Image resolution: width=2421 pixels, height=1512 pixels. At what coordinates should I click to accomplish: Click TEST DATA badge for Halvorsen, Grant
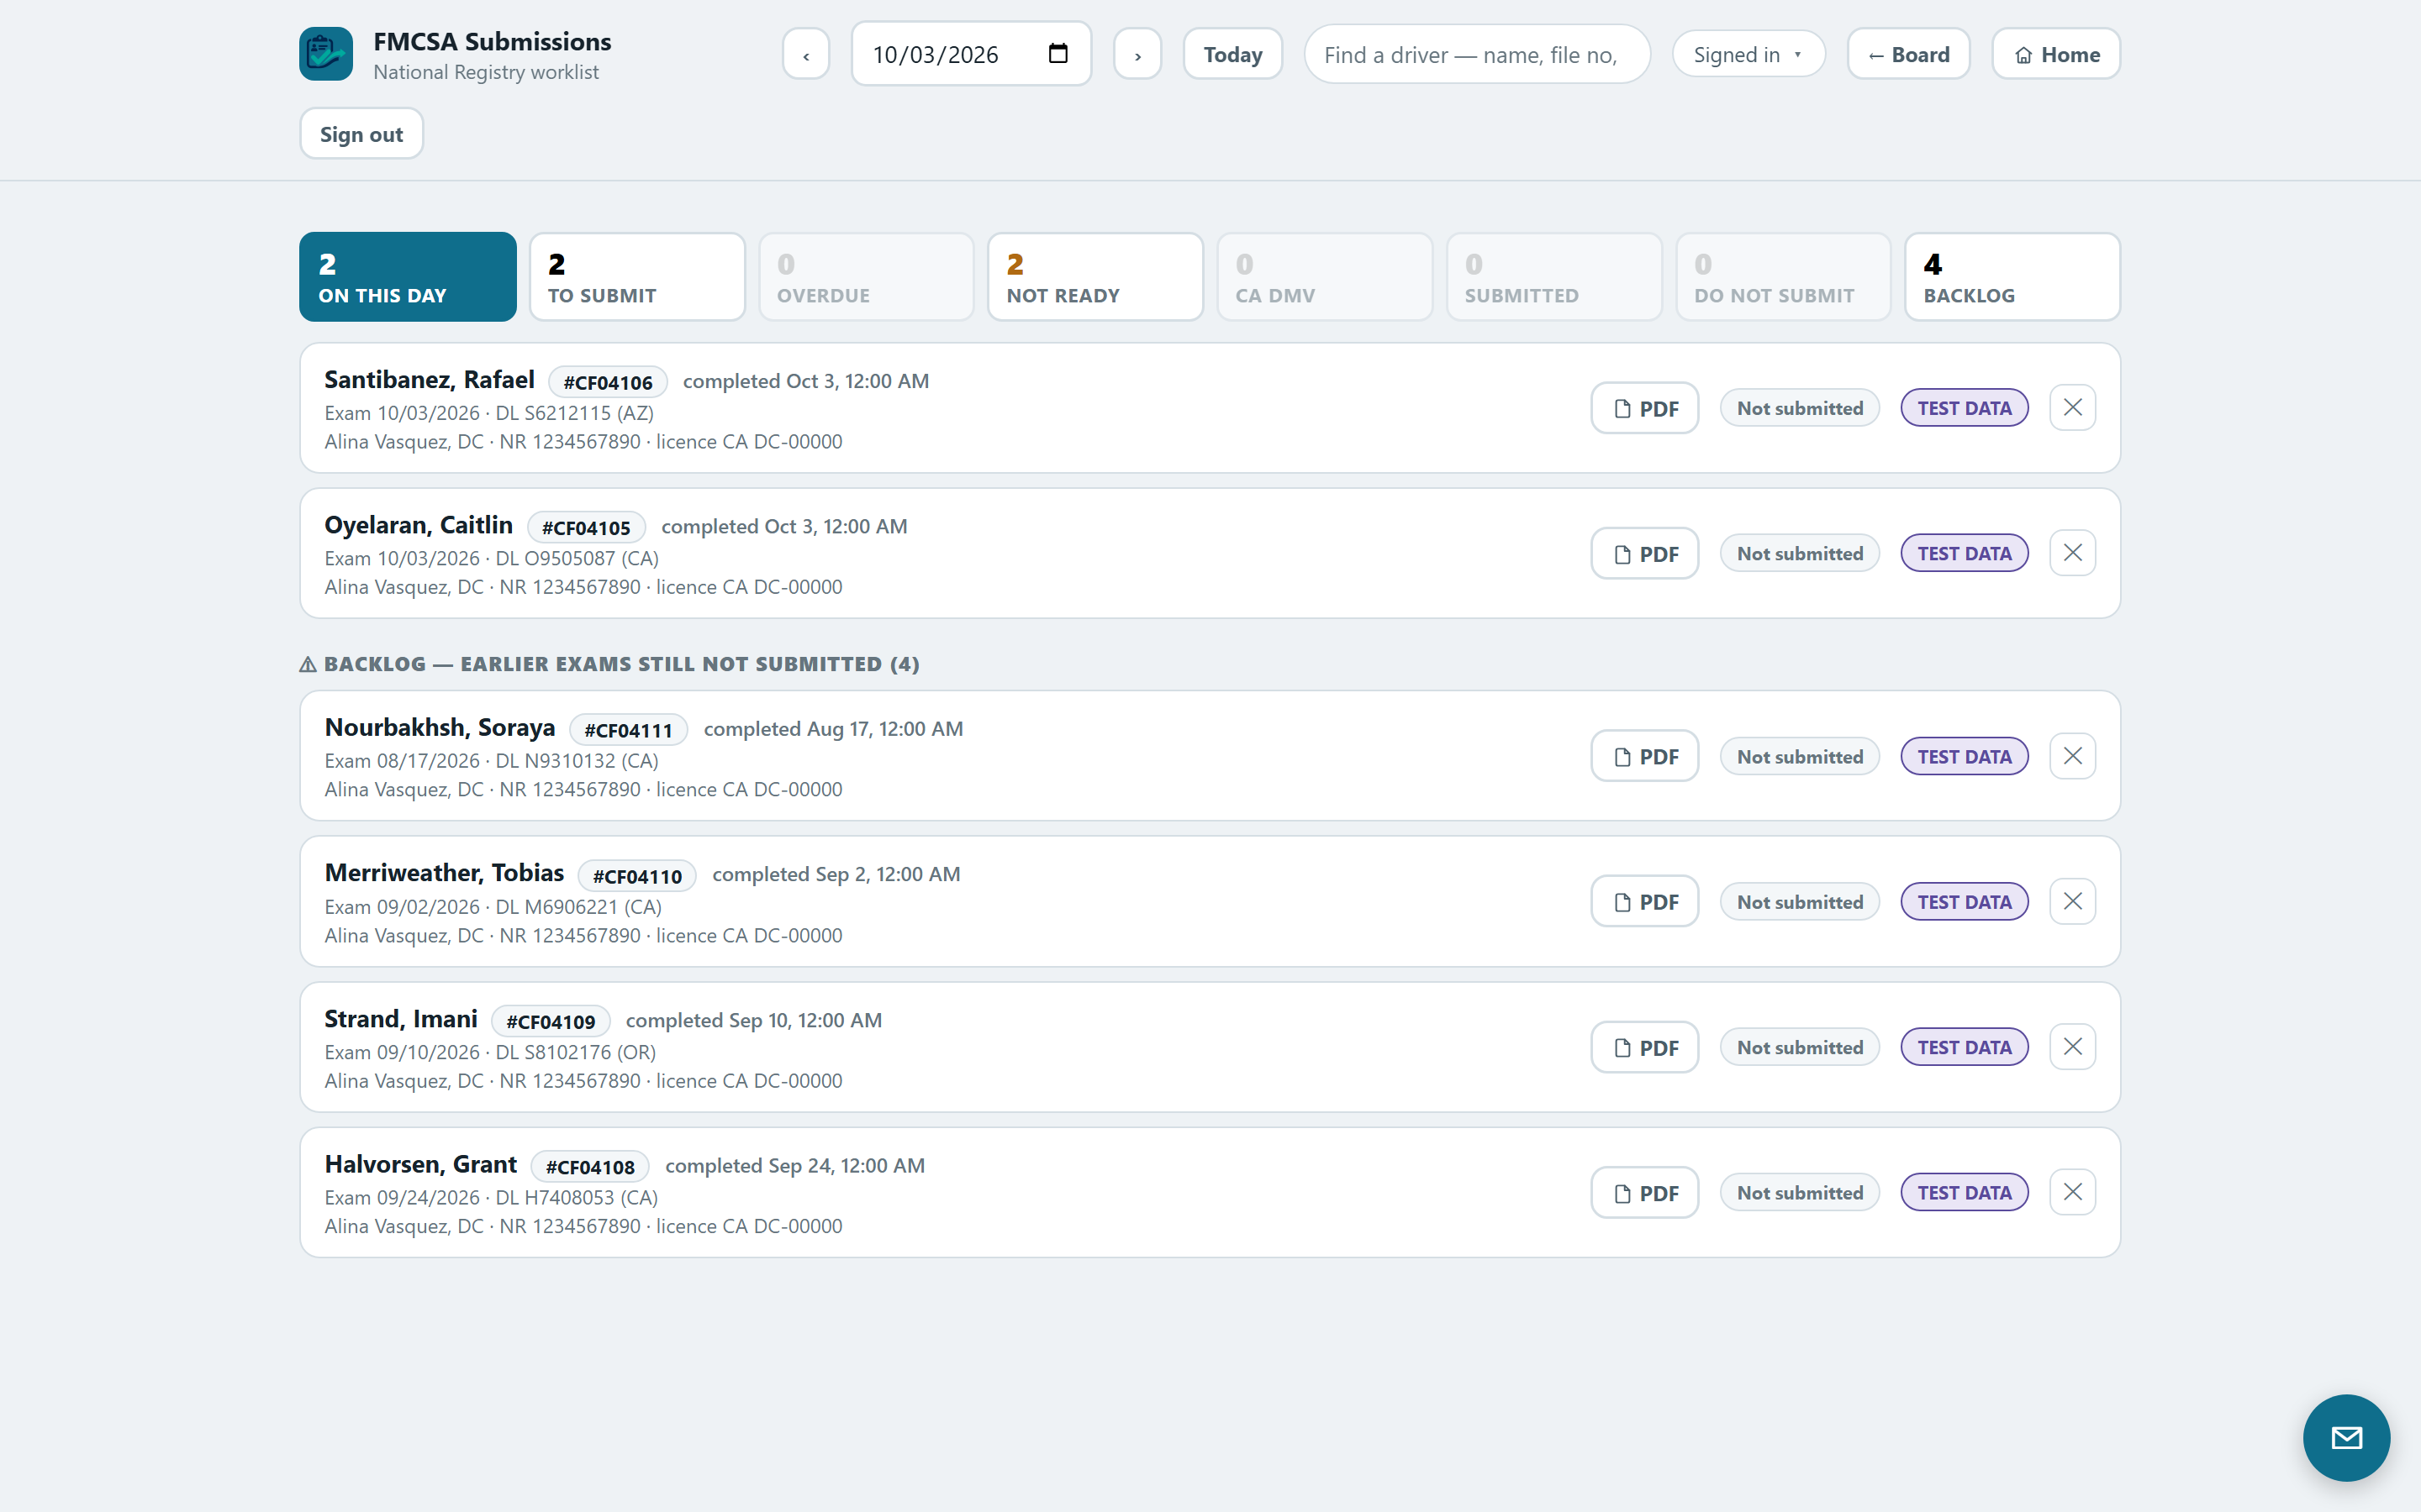pos(1964,1192)
